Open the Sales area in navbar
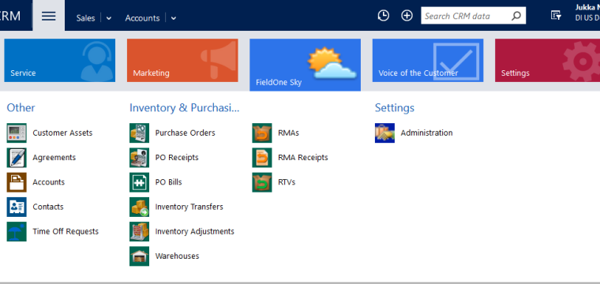 (x=85, y=18)
